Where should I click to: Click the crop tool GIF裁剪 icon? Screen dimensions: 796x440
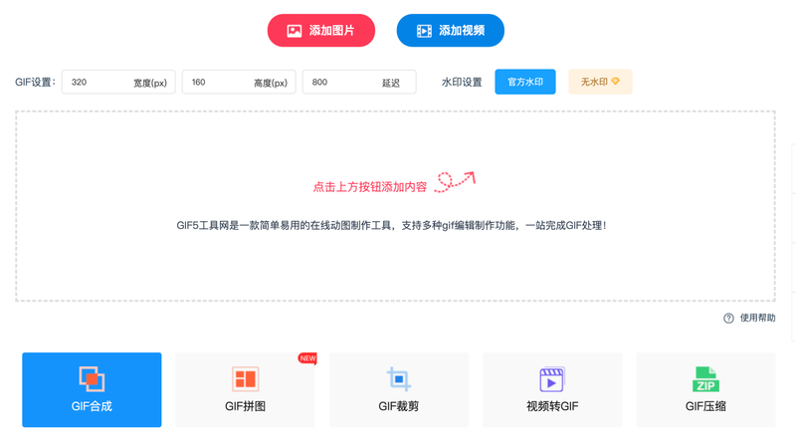[x=399, y=379]
